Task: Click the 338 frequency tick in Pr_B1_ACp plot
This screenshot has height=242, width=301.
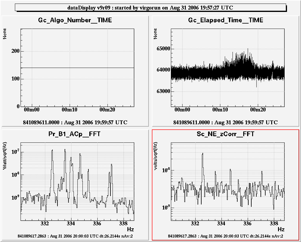Action: click(x=123, y=224)
